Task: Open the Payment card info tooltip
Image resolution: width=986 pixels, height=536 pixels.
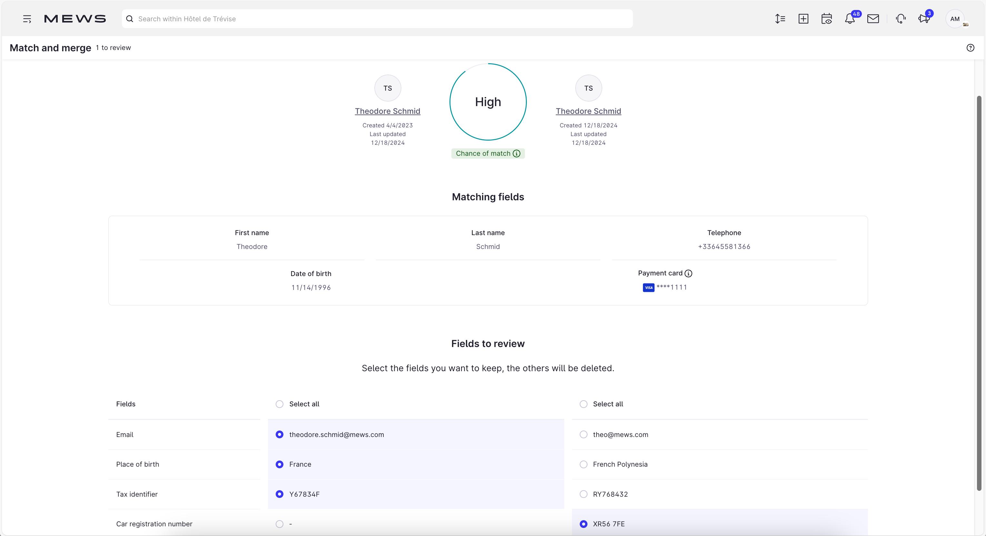Action: 689,273
